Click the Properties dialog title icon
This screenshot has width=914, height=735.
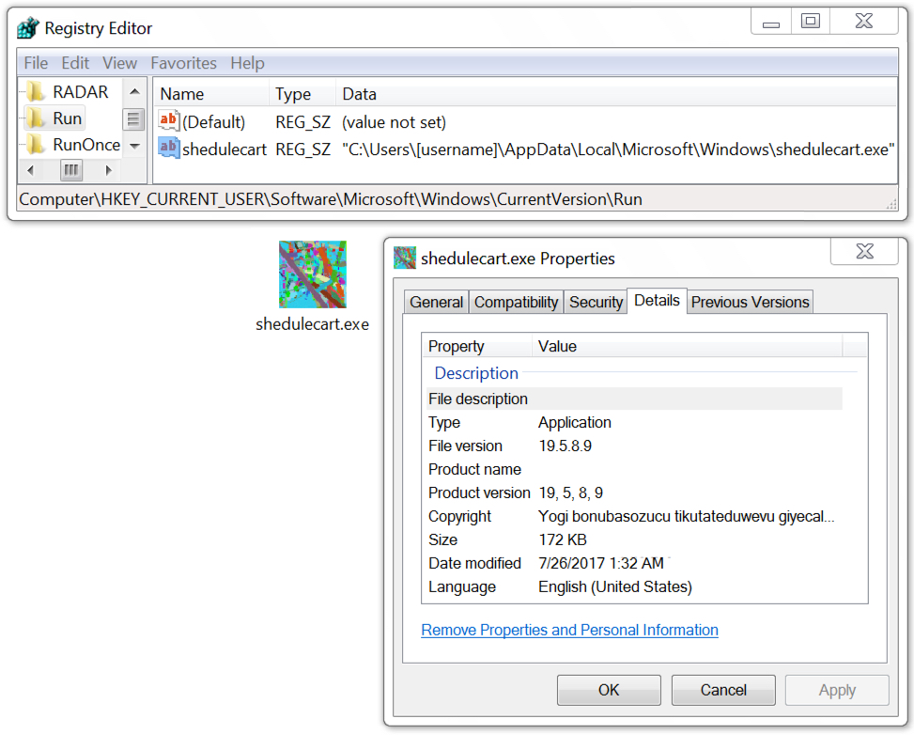405,258
